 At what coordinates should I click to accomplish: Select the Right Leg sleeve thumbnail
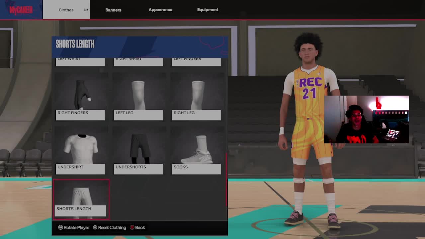click(196, 92)
